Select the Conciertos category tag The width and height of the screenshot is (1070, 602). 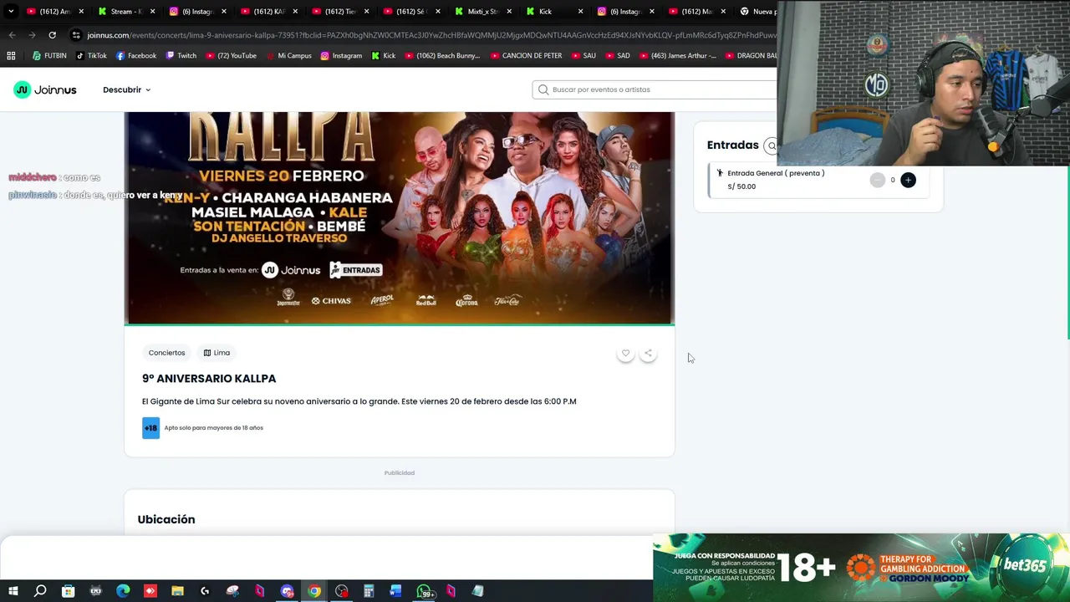166,353
